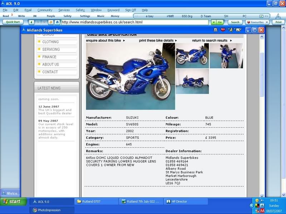Image resolution: width=286 pixels, height=214 pixels.
Task: Click the Windows start button
Action: point(13,202)
